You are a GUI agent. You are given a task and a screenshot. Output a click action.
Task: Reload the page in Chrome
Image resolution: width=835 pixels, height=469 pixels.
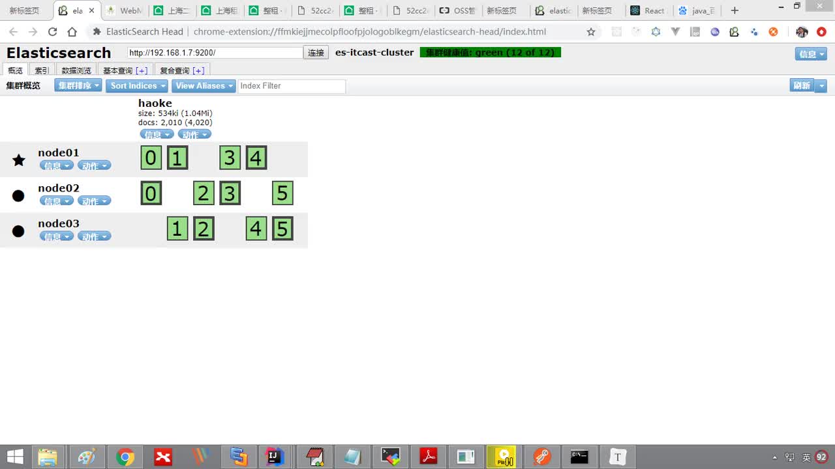(52, 31)
